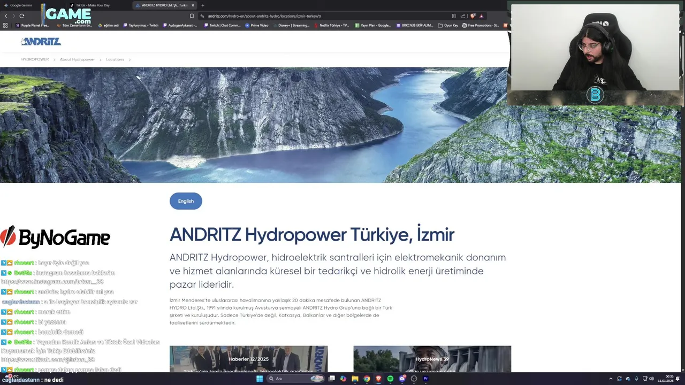The width and height of the screenshot is (685, 385).
Task: Open the eğitim seti bookmark
Action: pos(109,25)
